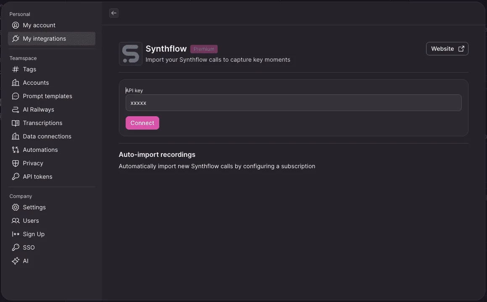
Task: Open Accounts section
Action: point(52,83)
